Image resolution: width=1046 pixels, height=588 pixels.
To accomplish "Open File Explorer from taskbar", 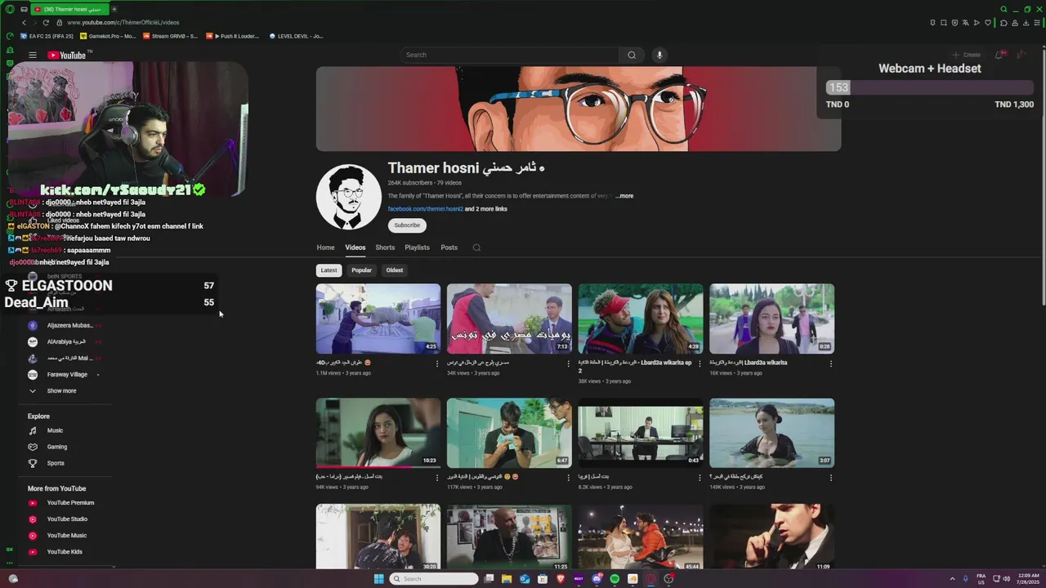I will point(507,579).
